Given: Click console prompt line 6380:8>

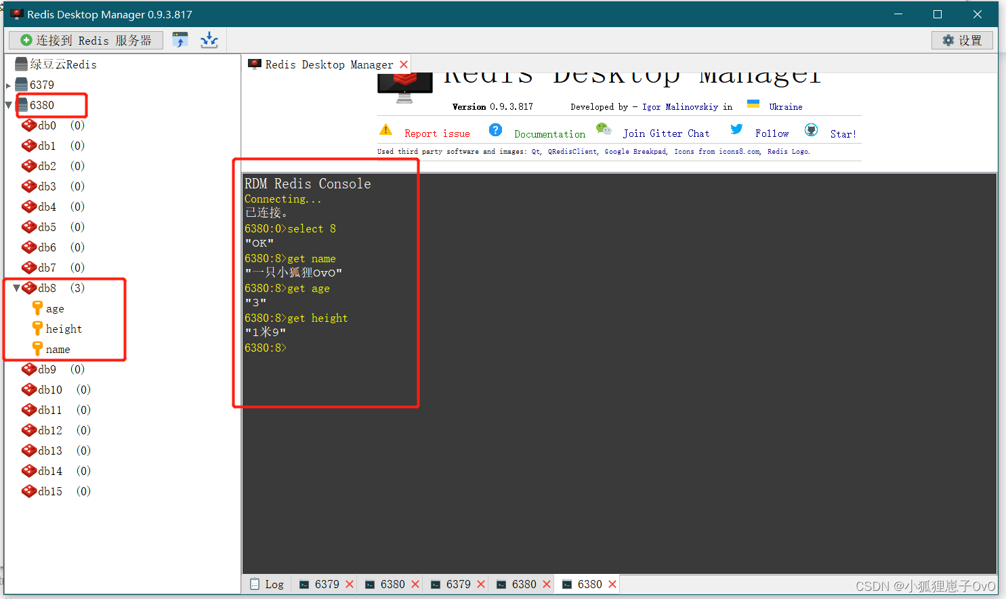Looking at the screenshot, I should (266, 348).
